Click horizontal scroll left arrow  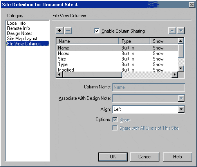[x=60, y=75]
